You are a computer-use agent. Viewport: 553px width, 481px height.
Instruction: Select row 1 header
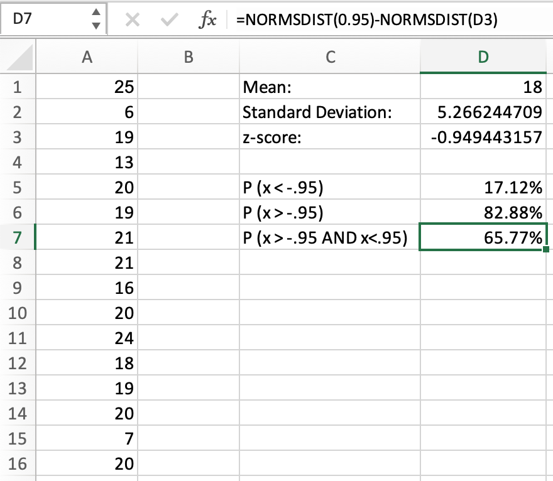pyautogui.click(x=18, y=87)
